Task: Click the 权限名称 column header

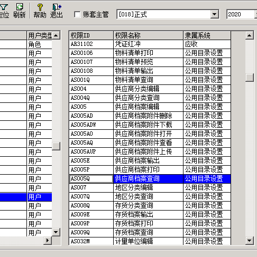Action: (148, 35)
